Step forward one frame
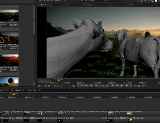Image resolution: width=160 pixels, height=123 pixels. [117, 86]
